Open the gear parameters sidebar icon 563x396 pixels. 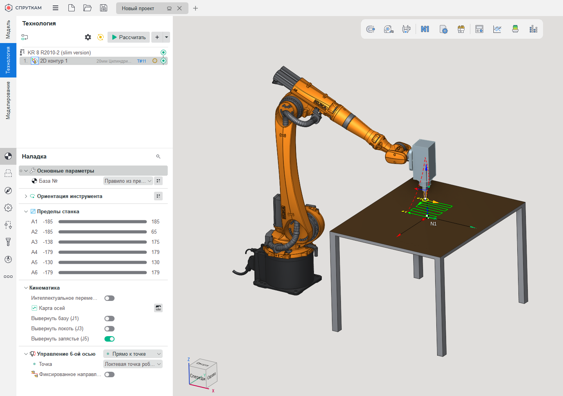[8, 208]
